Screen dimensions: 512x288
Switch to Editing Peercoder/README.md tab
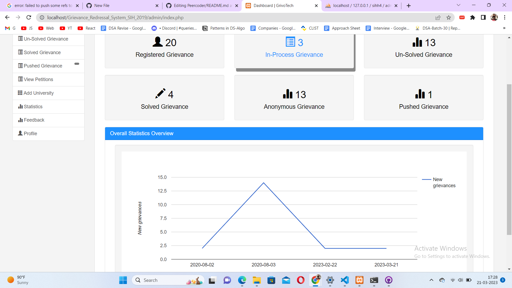click(202, 6)
